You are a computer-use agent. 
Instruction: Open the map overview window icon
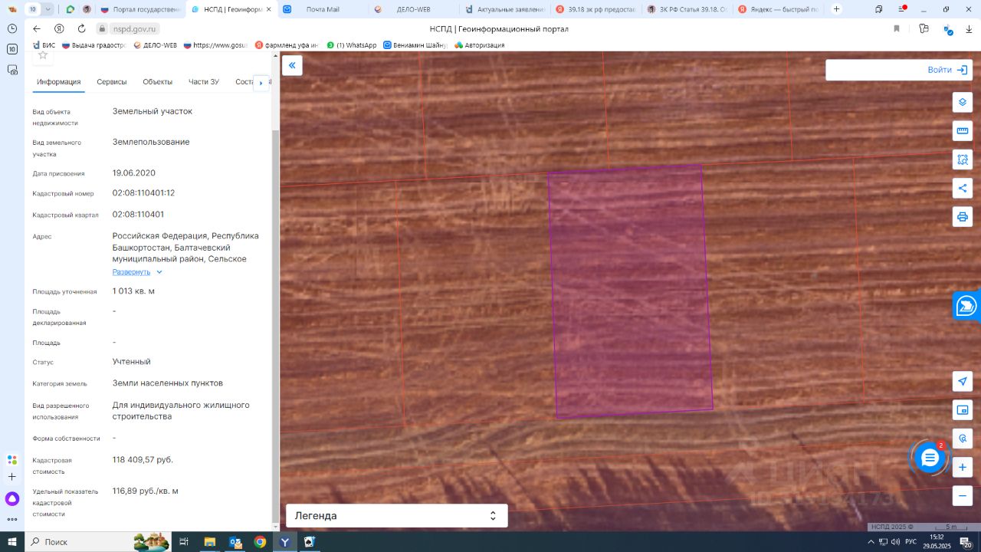(963, 410)
